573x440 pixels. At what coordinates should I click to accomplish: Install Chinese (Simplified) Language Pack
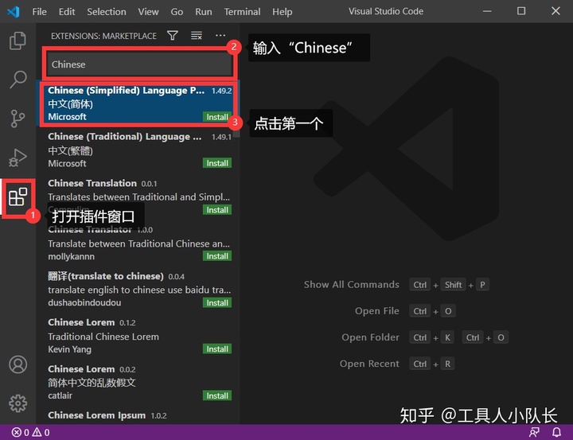click(217, 117)
